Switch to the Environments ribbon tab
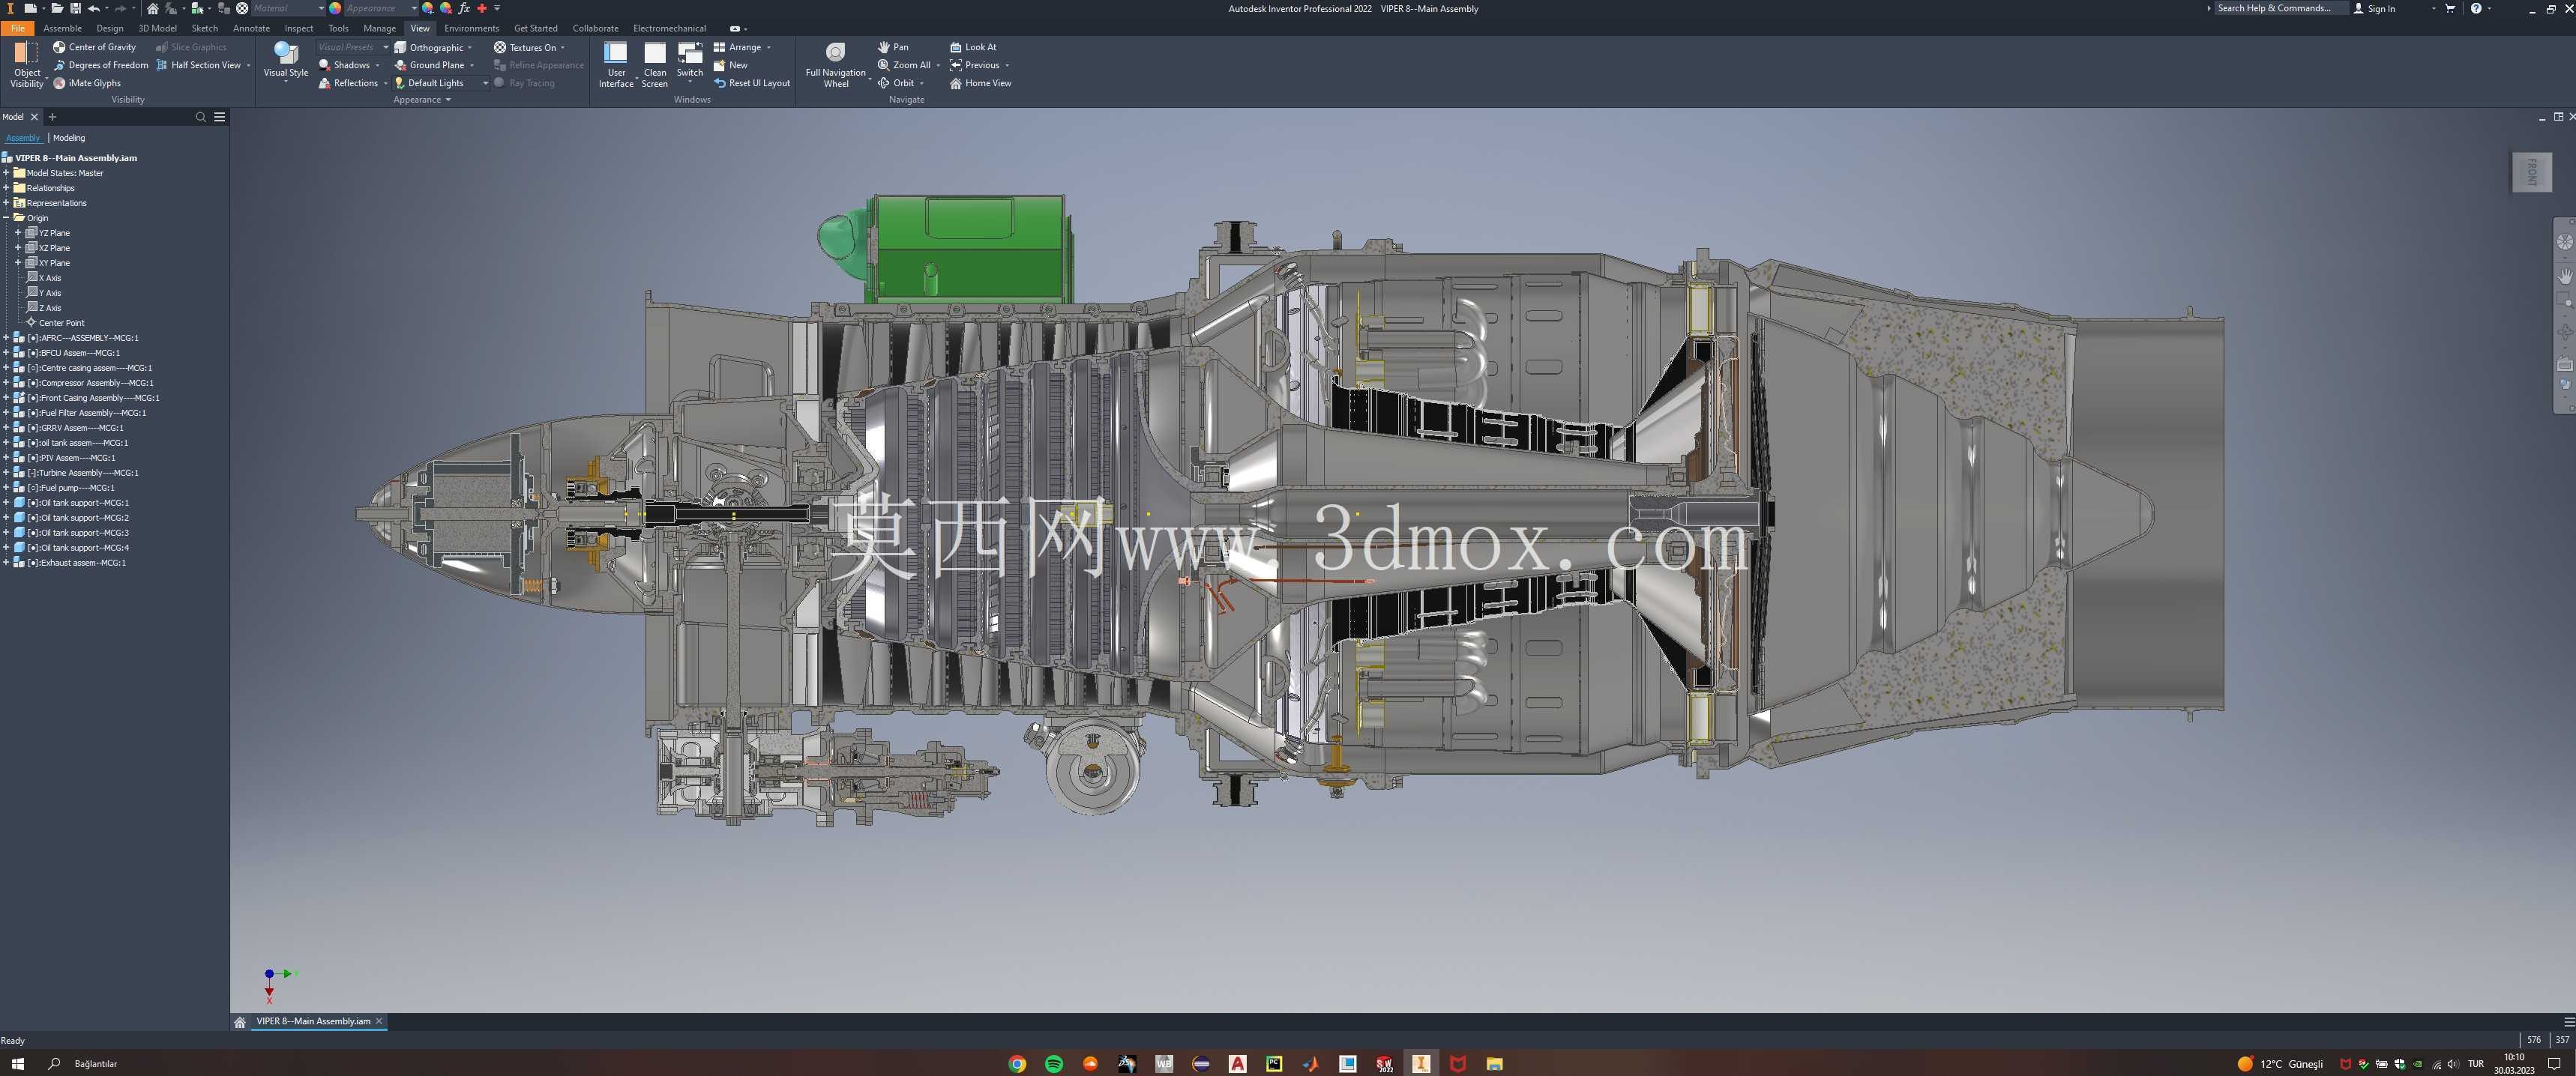 pyautogui.click(x=471, y=28)
